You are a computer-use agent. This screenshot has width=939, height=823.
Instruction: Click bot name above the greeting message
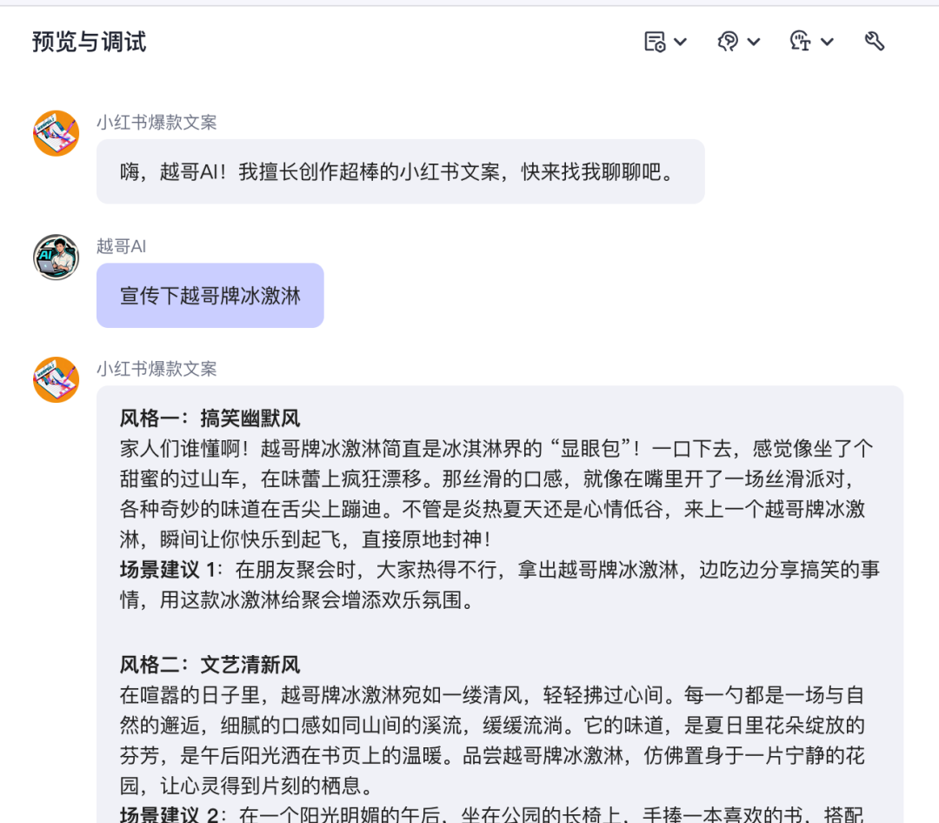click(x=156, y=123)
